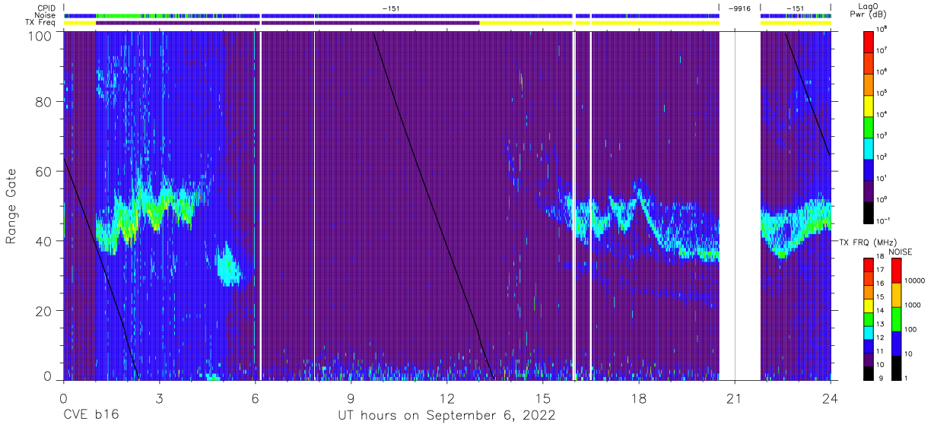Click the UT hours on September 6, 2022 title
This screenshot has width=934, height=431.
click(446, 416)
